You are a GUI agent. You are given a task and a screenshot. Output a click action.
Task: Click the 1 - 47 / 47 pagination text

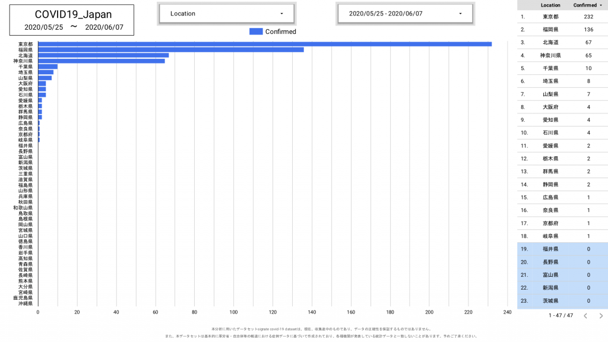tap(561, 316)
